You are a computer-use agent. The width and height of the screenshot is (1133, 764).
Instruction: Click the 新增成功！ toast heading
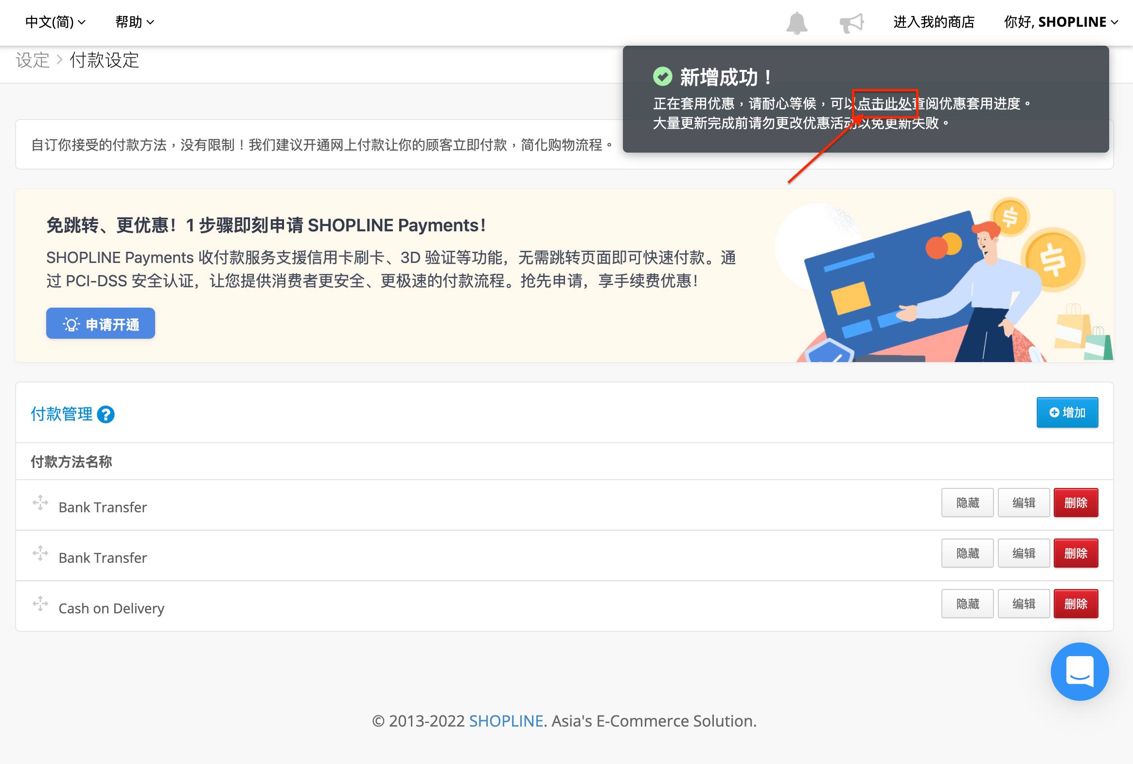[x=726, y=77]
